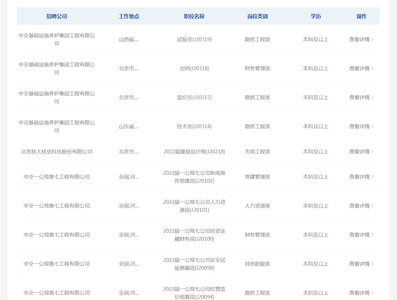Click 中交一公局第七工程有限公司 in J20094 row
397x300 pixels.
(x=57, y=293)
